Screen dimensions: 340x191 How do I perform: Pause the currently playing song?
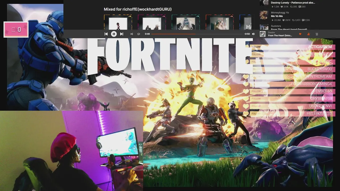(114, 34)
